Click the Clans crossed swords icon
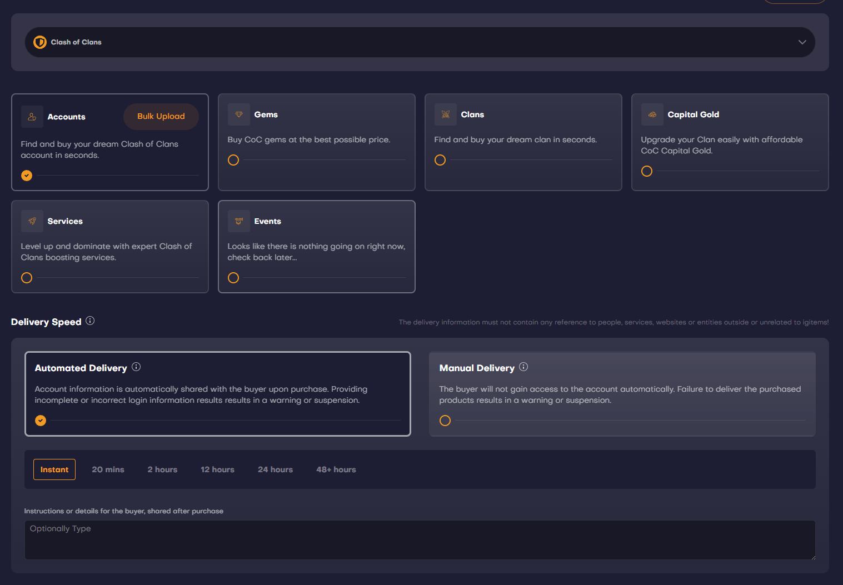Image resolution: width=843 pixels, height=585 pixels. pos(446,114)
